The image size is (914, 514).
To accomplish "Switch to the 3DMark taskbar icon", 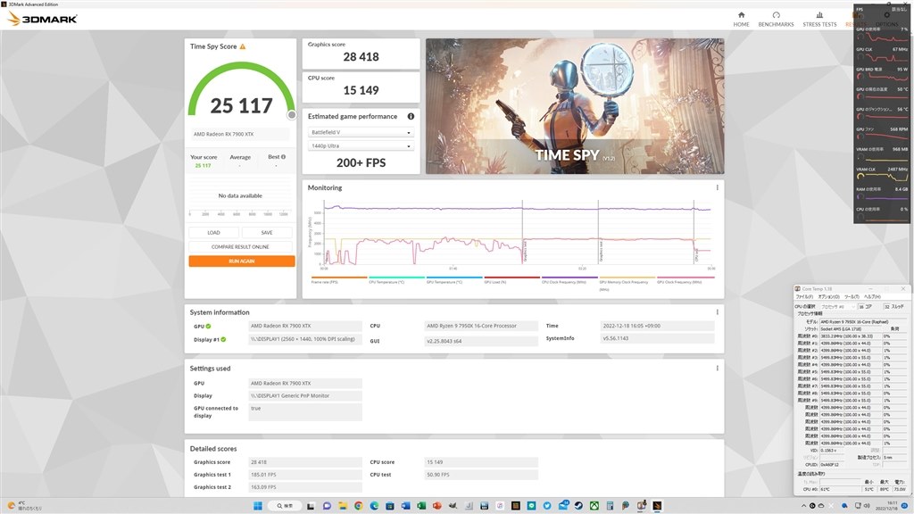I will coord(657,506).
